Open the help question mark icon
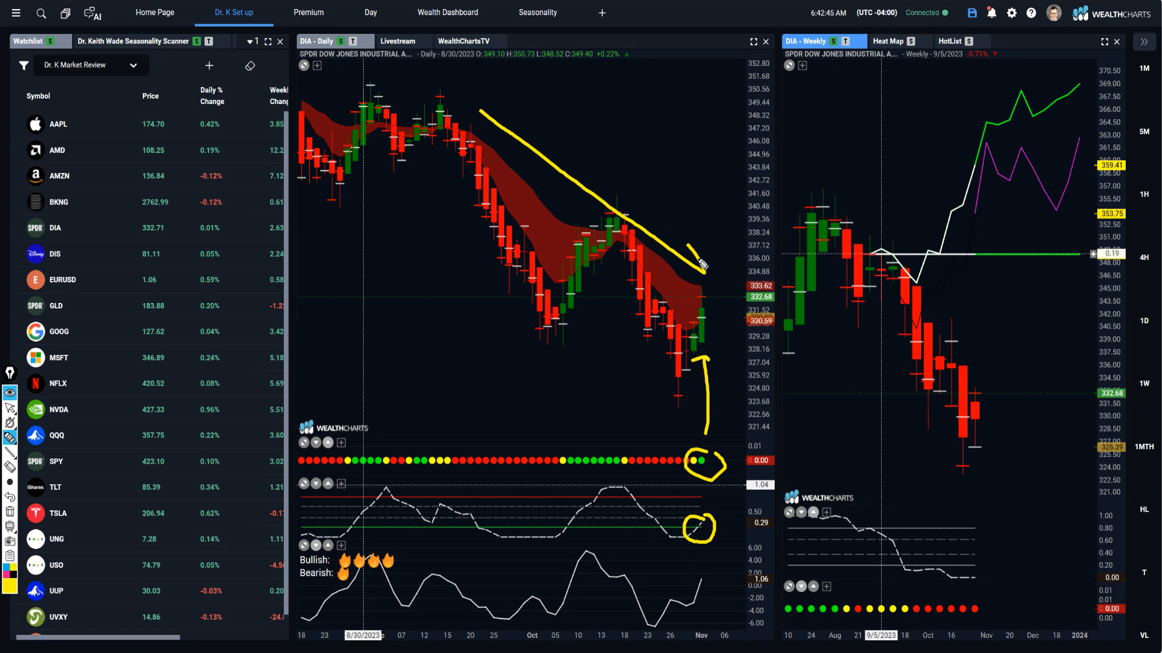This screenshot has width=1162, height=653. [1031, 13]
